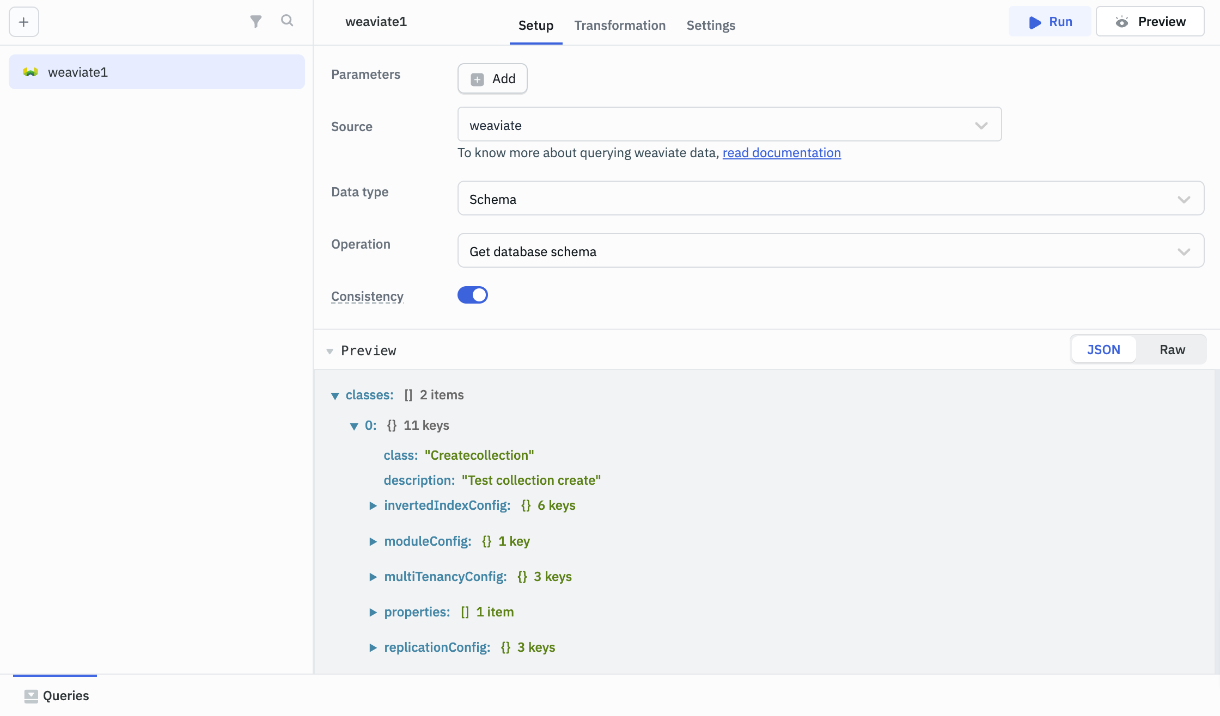This screenshot has width=1220, height=716.
Task: Keep preview output on JSON
Action: coord(1103,349)
